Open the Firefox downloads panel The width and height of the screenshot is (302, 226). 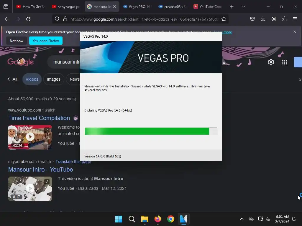(x=263, y=19)
